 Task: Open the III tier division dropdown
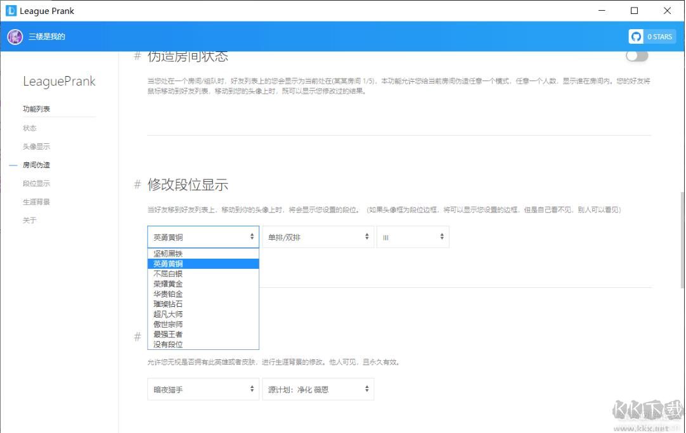(x=413, y=236)
